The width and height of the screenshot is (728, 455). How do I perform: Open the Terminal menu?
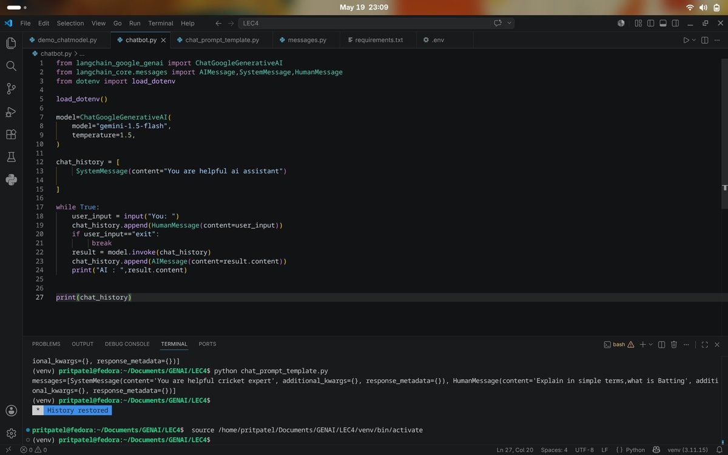161,23
